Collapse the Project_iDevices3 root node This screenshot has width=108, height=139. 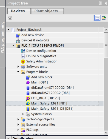[8, 30]
